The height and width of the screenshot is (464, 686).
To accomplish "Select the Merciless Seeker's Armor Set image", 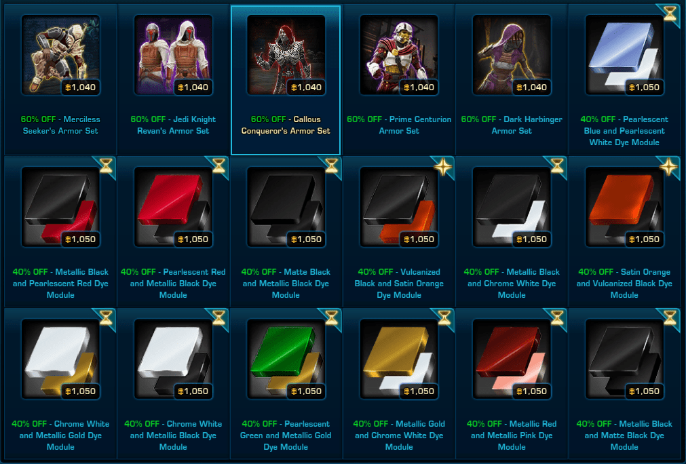I will (x=60, y=55).
